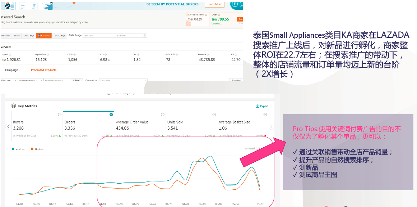This screenshot has height=207, width=417.
Task: Switch to the Campaign tab
Action: click(11, 70)
